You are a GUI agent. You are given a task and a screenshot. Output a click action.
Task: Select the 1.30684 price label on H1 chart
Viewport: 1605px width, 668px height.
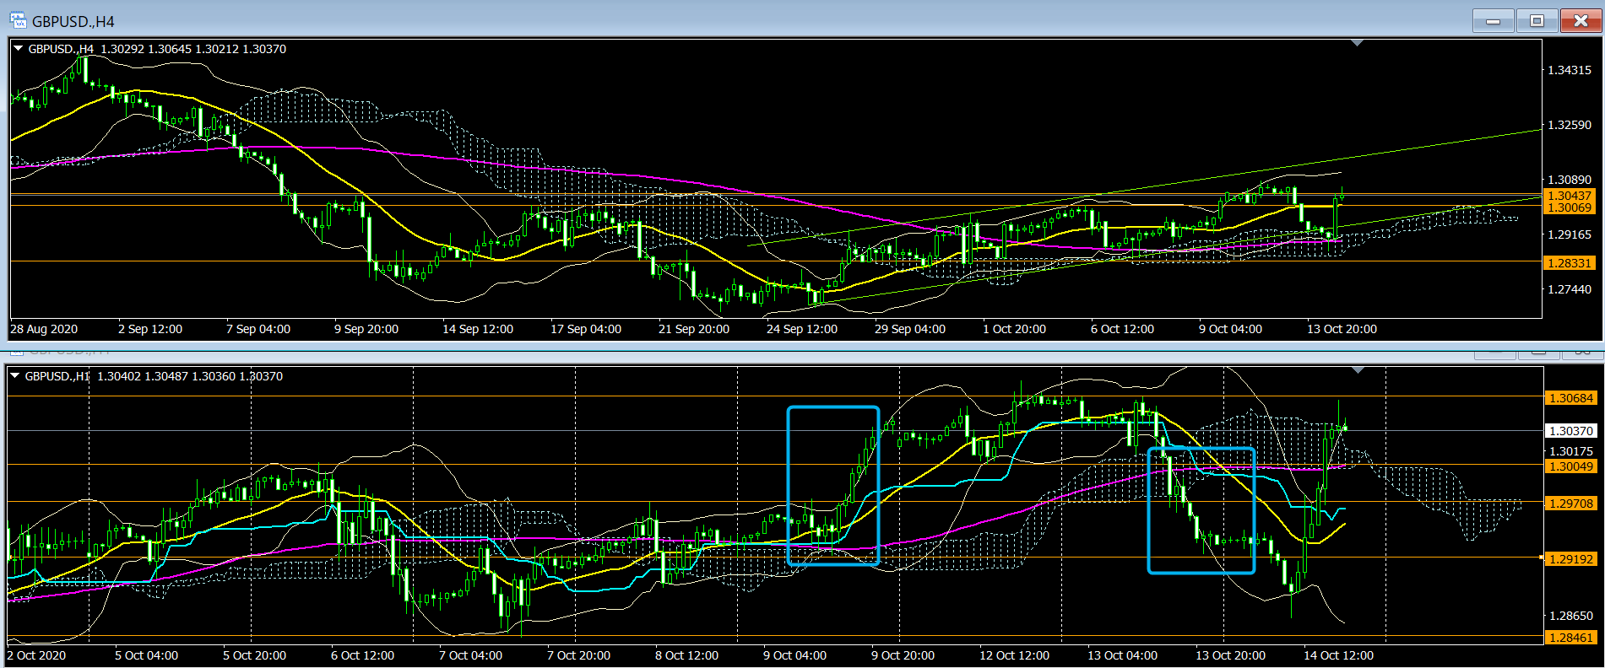point(1570,398)
